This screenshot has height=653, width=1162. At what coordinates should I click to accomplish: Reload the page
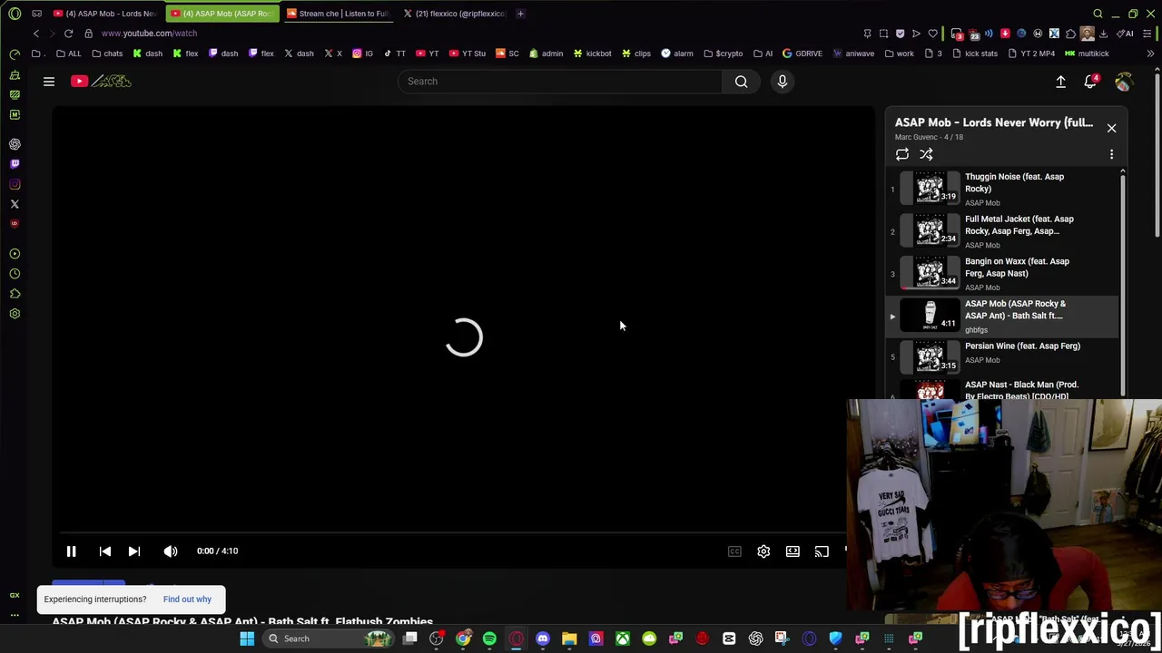(x=68, y=34)
